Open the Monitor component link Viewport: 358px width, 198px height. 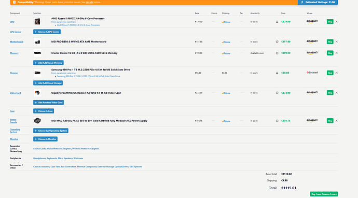tap(14, 139)
